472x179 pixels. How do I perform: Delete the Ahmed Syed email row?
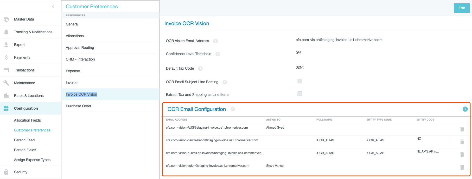462,129
